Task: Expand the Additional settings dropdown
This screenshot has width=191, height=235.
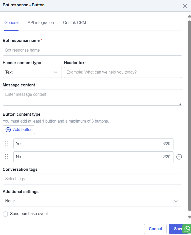Action: (92, 201)
